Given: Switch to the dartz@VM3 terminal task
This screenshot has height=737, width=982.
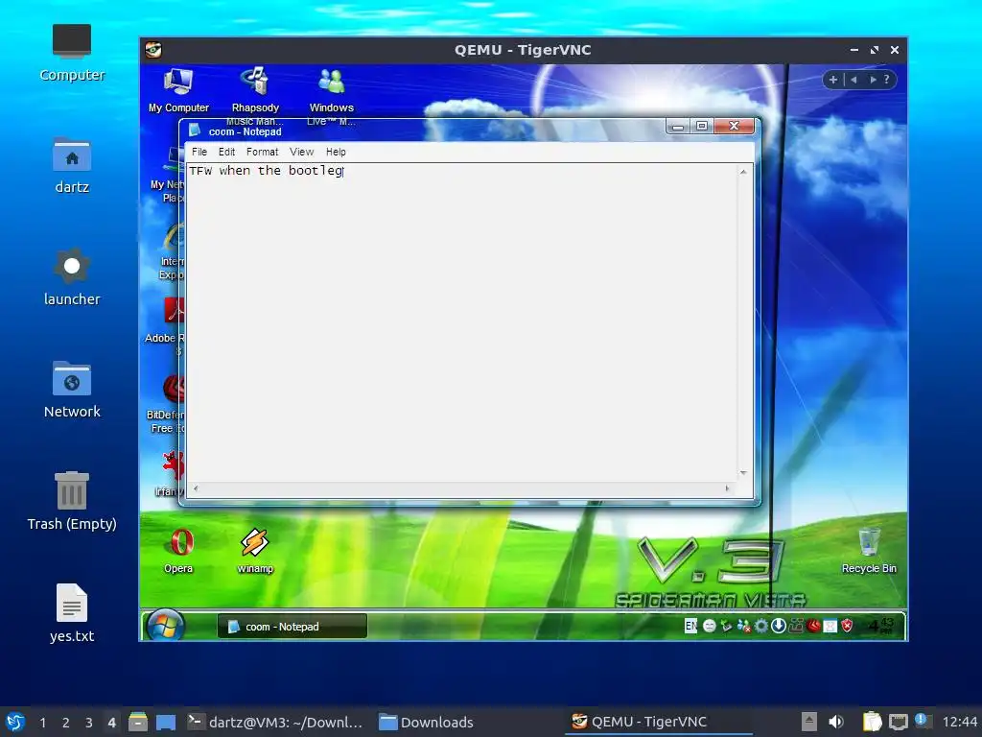Looking at the screenshot, I should point(275,722).
